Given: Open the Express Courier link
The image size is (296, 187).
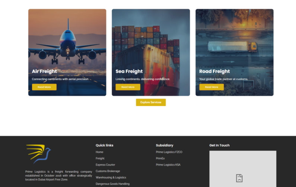Looking at the screenshot, I should click(105, 165).
